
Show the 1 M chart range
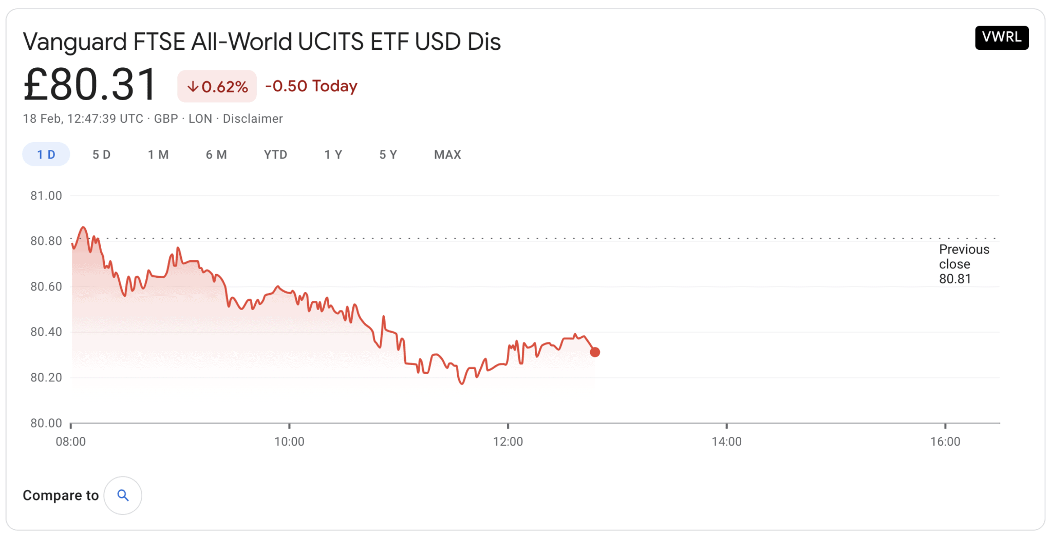coord(158,155)
